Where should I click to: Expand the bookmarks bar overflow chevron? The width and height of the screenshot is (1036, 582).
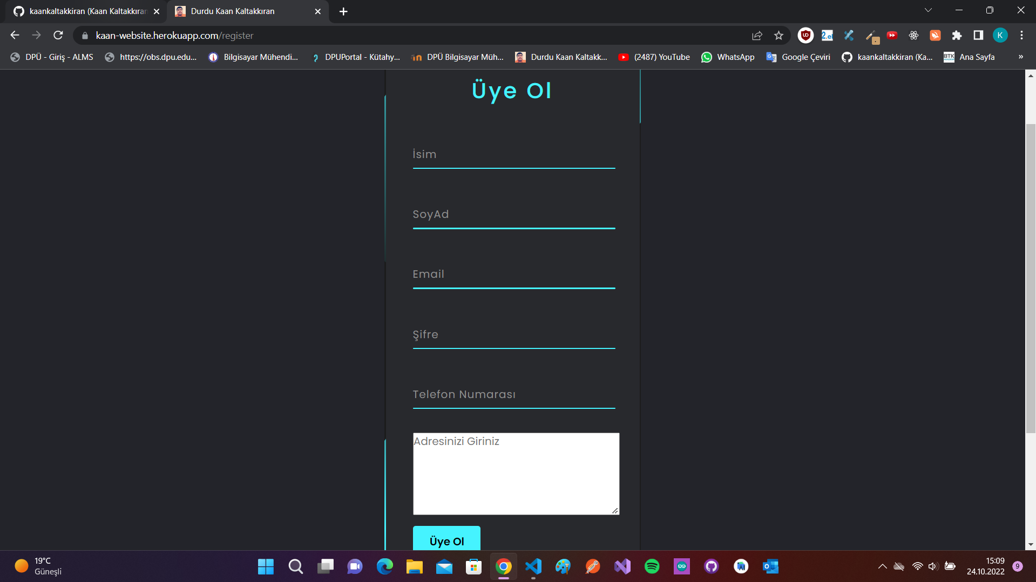[1020, 57]
